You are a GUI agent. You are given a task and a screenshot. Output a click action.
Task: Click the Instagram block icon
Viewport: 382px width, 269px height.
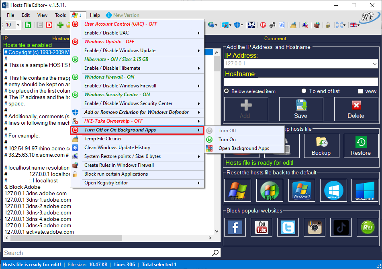[x=315, y=227]
